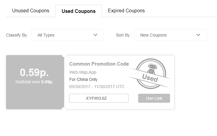The image size is (217, 136).
Task: Click the Sort By label
Action: [123, 35]
